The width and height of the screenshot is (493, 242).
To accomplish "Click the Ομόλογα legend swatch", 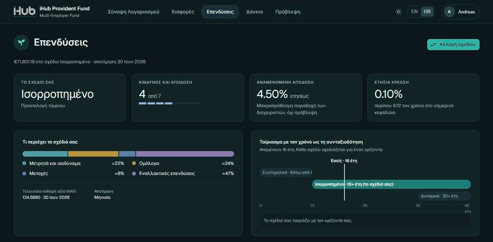I will pyautogui.click(x=134, y=163).
